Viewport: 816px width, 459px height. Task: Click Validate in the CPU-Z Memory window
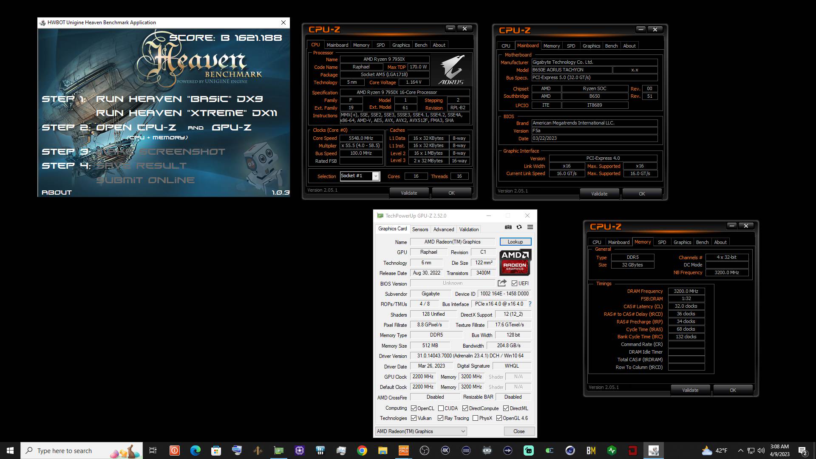point(690,390)
